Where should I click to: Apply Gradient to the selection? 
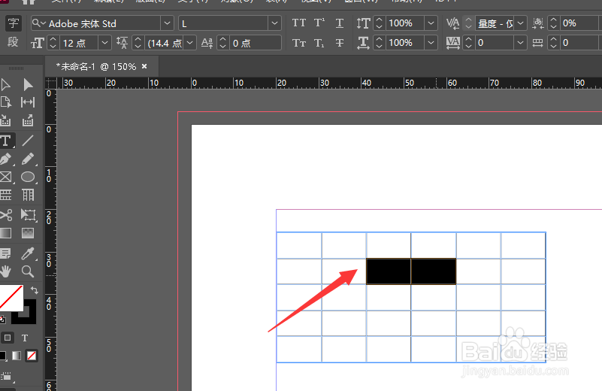pyautogui.click(x=16, y=356)
